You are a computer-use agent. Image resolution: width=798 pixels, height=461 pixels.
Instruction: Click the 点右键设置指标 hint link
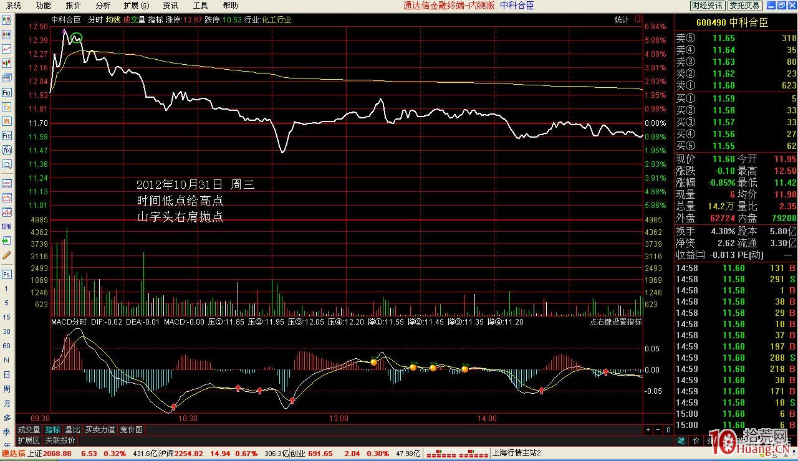(x=615, y=322)
